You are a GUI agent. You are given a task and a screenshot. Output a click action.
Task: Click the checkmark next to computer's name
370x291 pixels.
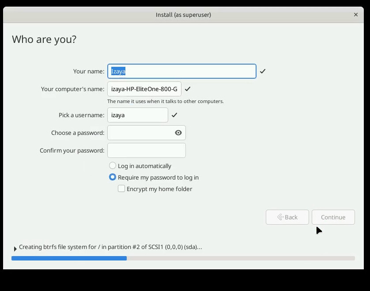coord(188,89)
